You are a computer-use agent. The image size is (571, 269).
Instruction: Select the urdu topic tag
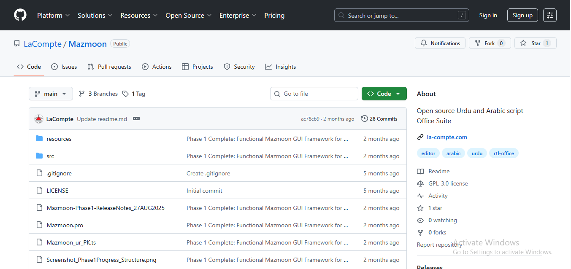[x=477, y=153]
